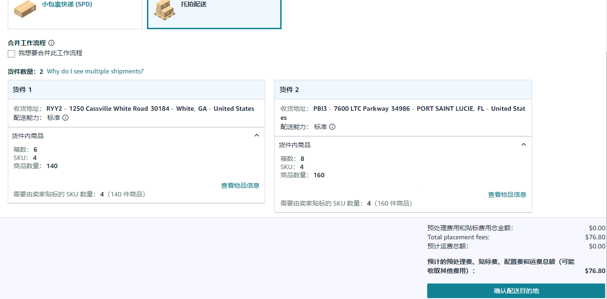Click the 商品数量 160 value

coord(319,175)
